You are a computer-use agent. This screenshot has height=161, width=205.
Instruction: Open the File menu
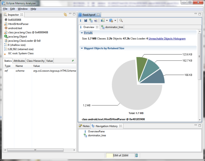click(x=5, y=9)
